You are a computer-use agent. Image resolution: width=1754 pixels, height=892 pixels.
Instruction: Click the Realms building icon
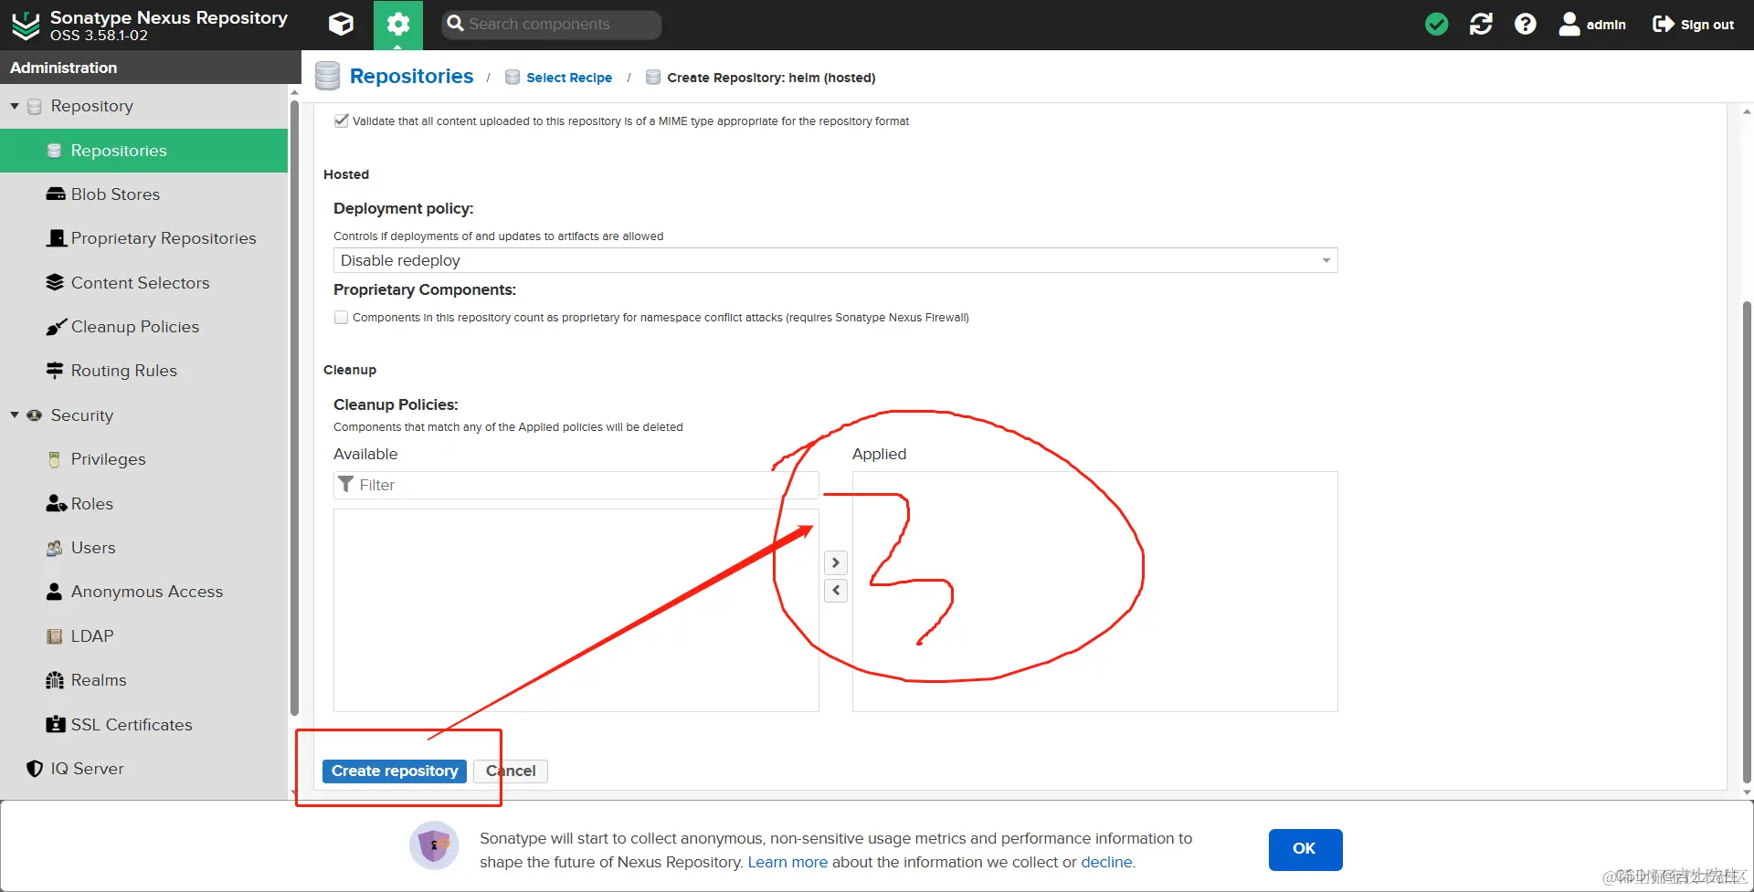[55, 680]
